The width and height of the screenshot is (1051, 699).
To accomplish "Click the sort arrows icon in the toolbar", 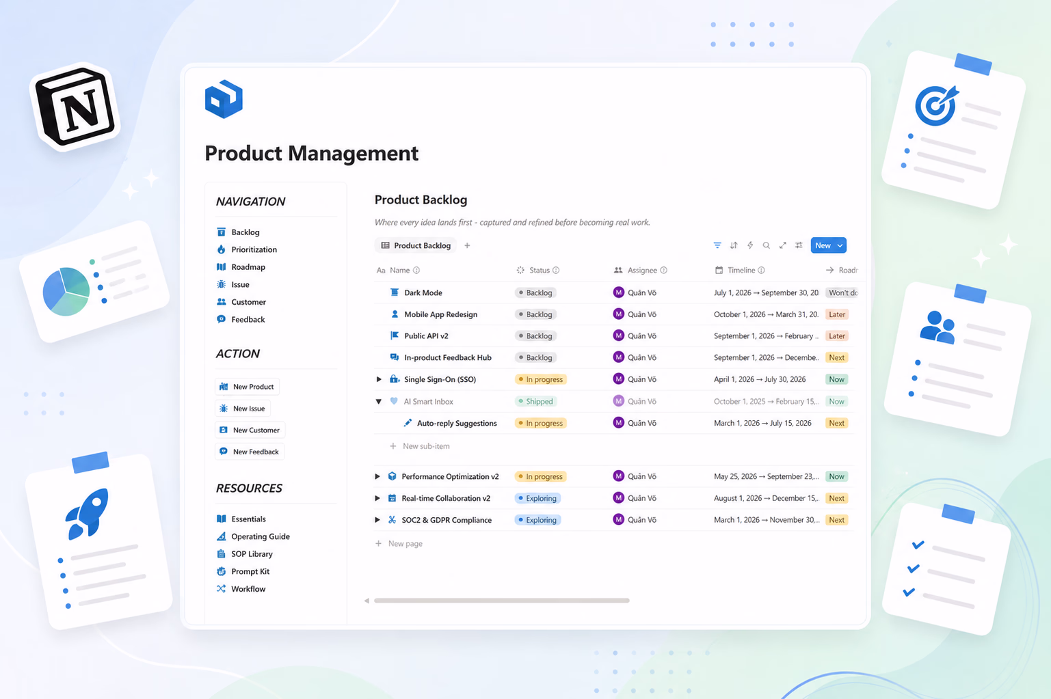I will [x=734, y=245].
